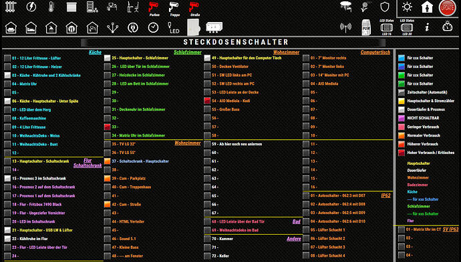Toggle the red switch on row 33
Image resolution: width=461 pixels, height=262 pixels.
(x=108, y=127)
